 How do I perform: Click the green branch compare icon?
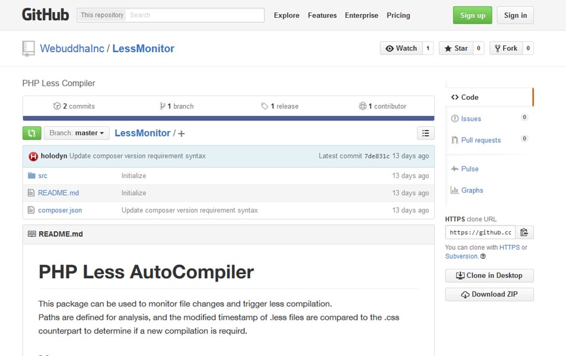point(31,133)
